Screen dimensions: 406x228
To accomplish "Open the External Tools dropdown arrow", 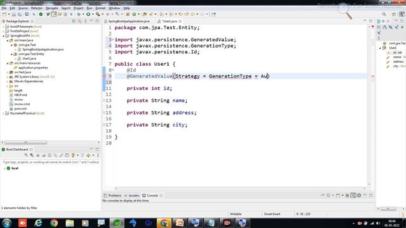I will coord(103,15).
